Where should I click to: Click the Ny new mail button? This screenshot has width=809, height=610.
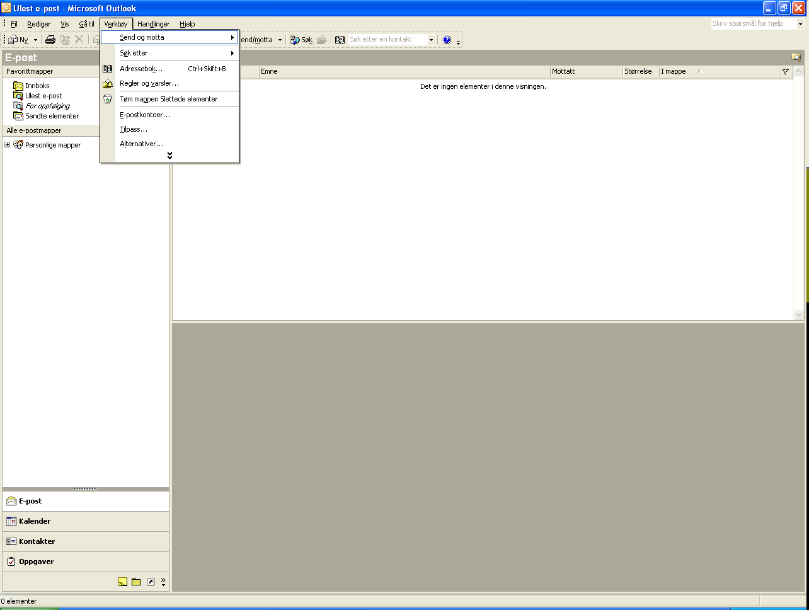click(18, 40)
